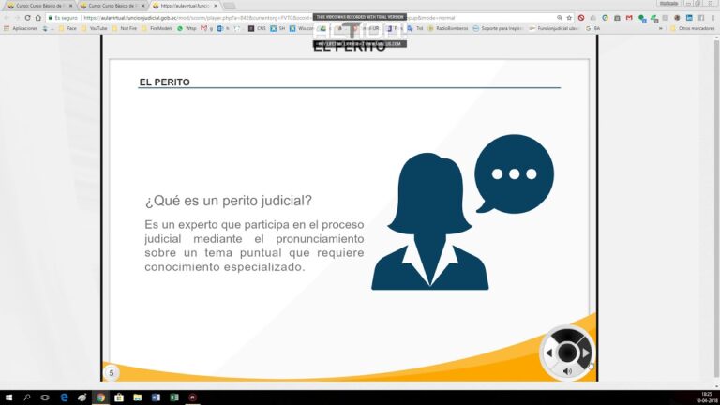Open the screen recorder app on the taskbar
The image size is (720, 405).
pos(192,397)
